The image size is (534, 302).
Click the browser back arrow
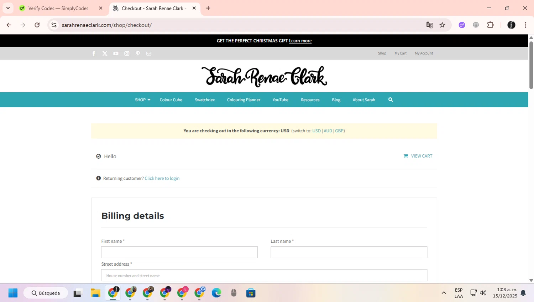click(x=9, y=25)
